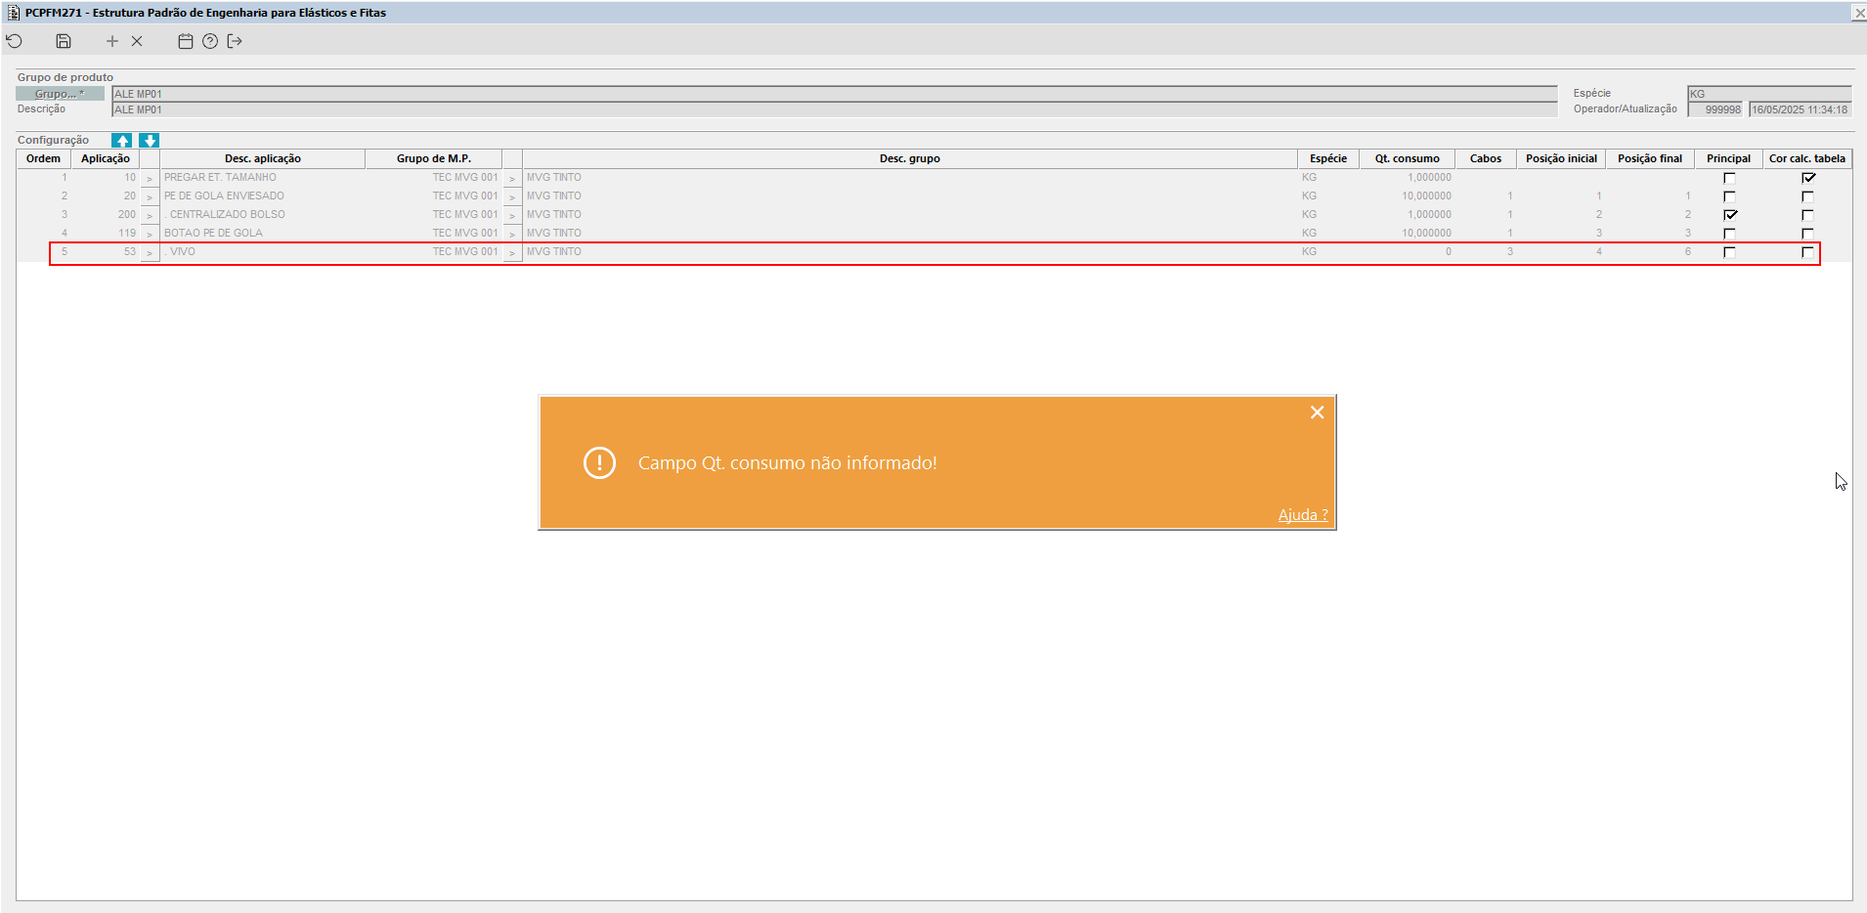This screenshot has height=913, width=1867.
Task: Click Qt. consumo value 0 in VIVO row
Action: point(1408,252)
